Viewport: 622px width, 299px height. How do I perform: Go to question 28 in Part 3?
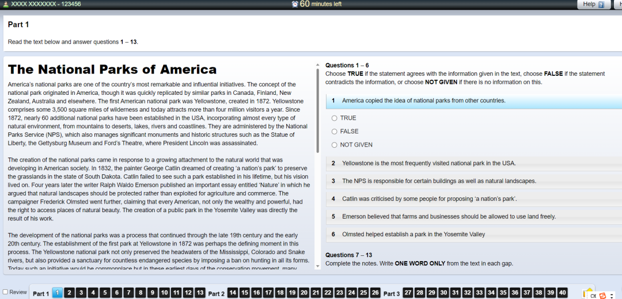tap(420, 293)
